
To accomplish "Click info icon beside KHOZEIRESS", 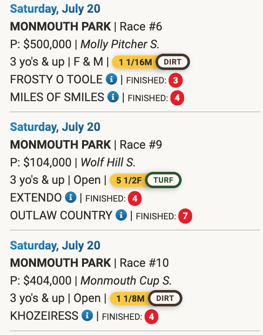I will [x=87, y=316].
